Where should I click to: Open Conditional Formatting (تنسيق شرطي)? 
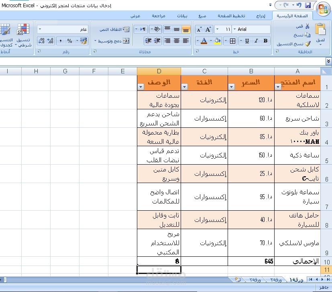24,35
